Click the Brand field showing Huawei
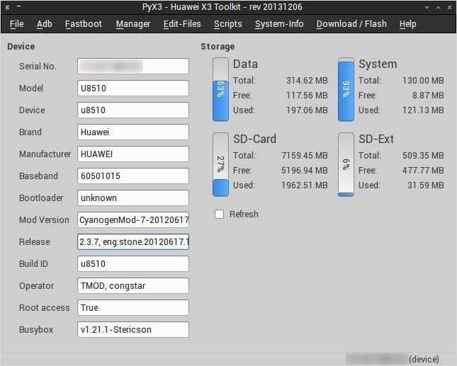The image size is (457, 366). click(x=133, y=132)
